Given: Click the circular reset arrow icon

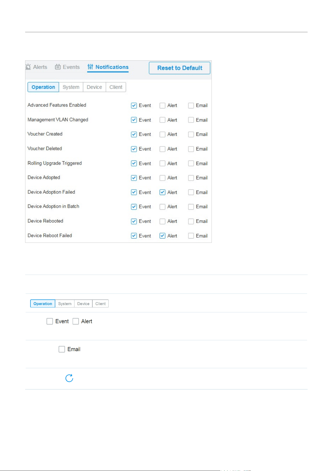Looking at the screenshot, I should [x=69, y=378].
